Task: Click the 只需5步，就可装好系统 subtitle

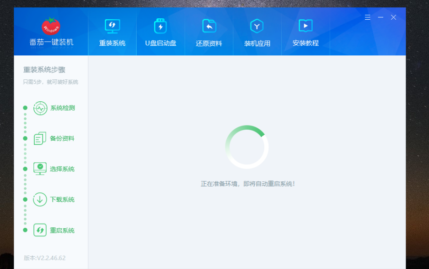Action: tap(51, 82)
